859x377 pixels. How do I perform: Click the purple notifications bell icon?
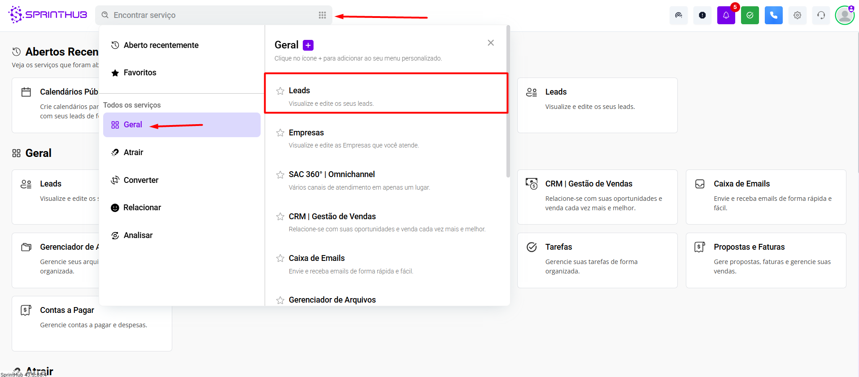(726, 15)
